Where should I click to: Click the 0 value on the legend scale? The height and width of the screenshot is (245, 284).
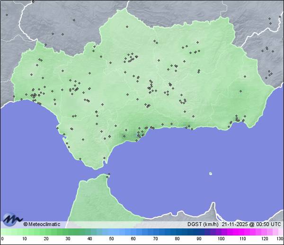[x=2, y=238]
